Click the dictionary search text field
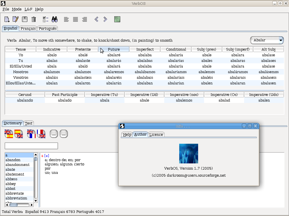Viewport: 289px width, 216px height. [x=31, y=146]
